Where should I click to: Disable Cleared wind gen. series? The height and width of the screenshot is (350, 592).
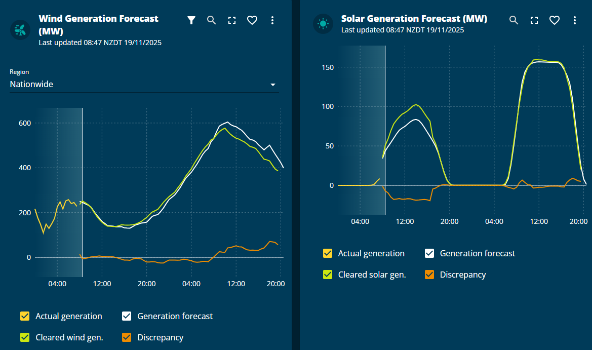(x=25, y=337)
